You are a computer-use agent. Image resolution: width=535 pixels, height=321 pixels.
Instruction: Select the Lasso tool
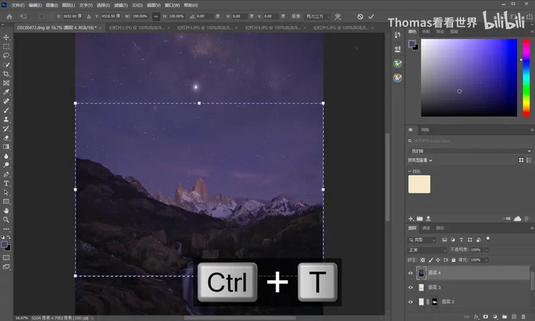[6, 56]
